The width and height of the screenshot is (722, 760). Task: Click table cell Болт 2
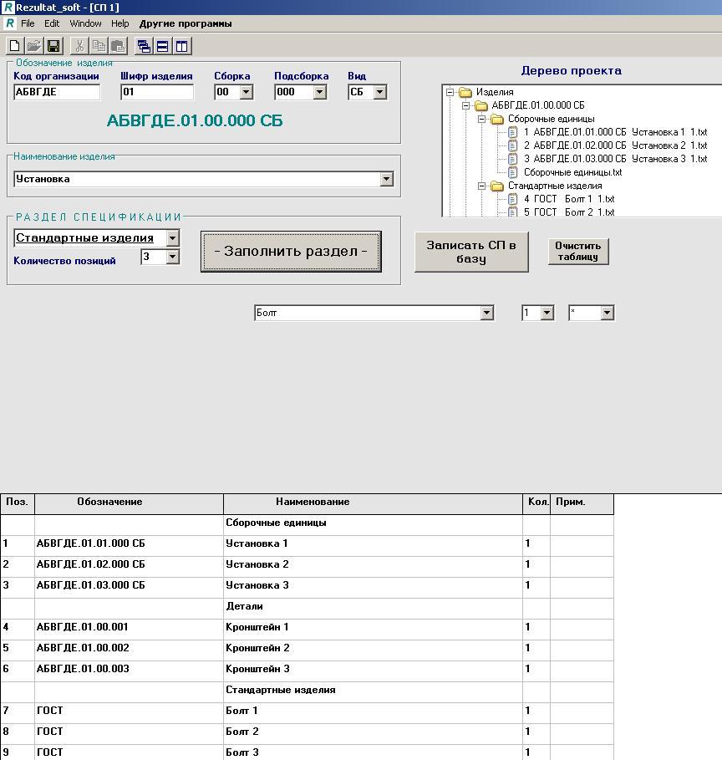point(373,734)
